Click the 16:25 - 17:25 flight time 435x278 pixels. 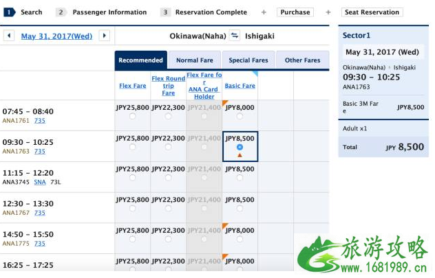click(28, 265)
